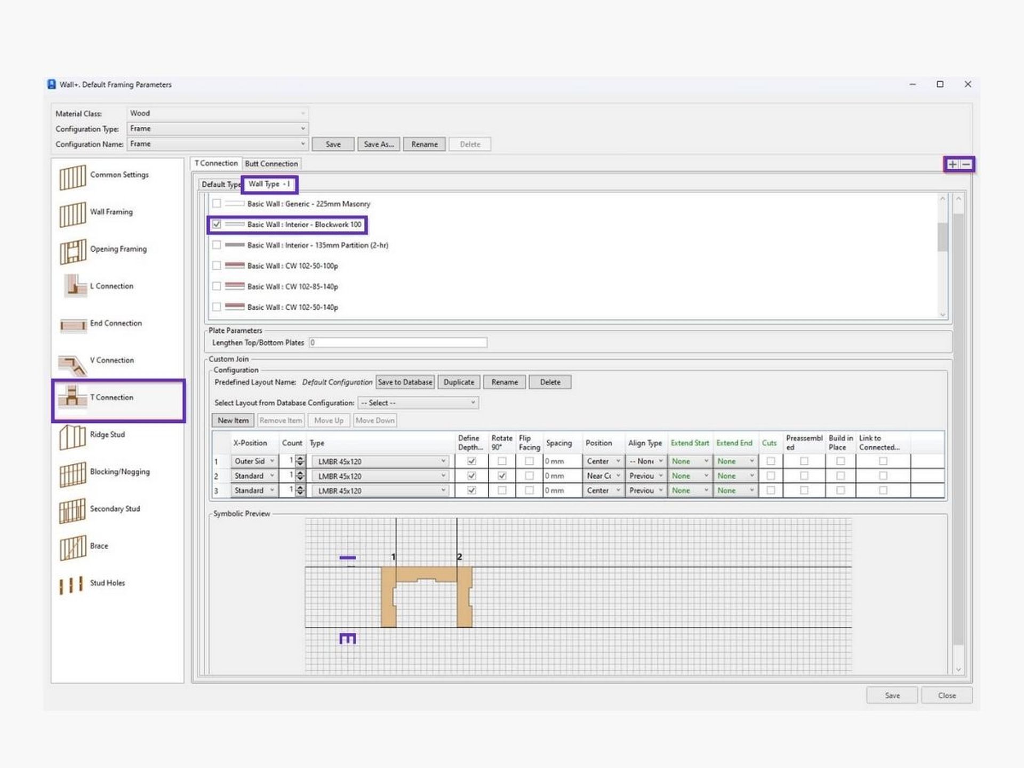The image size is (1024, 768).
Task: Check Basic Wall CW 102-85-140p
Action: 217,286
